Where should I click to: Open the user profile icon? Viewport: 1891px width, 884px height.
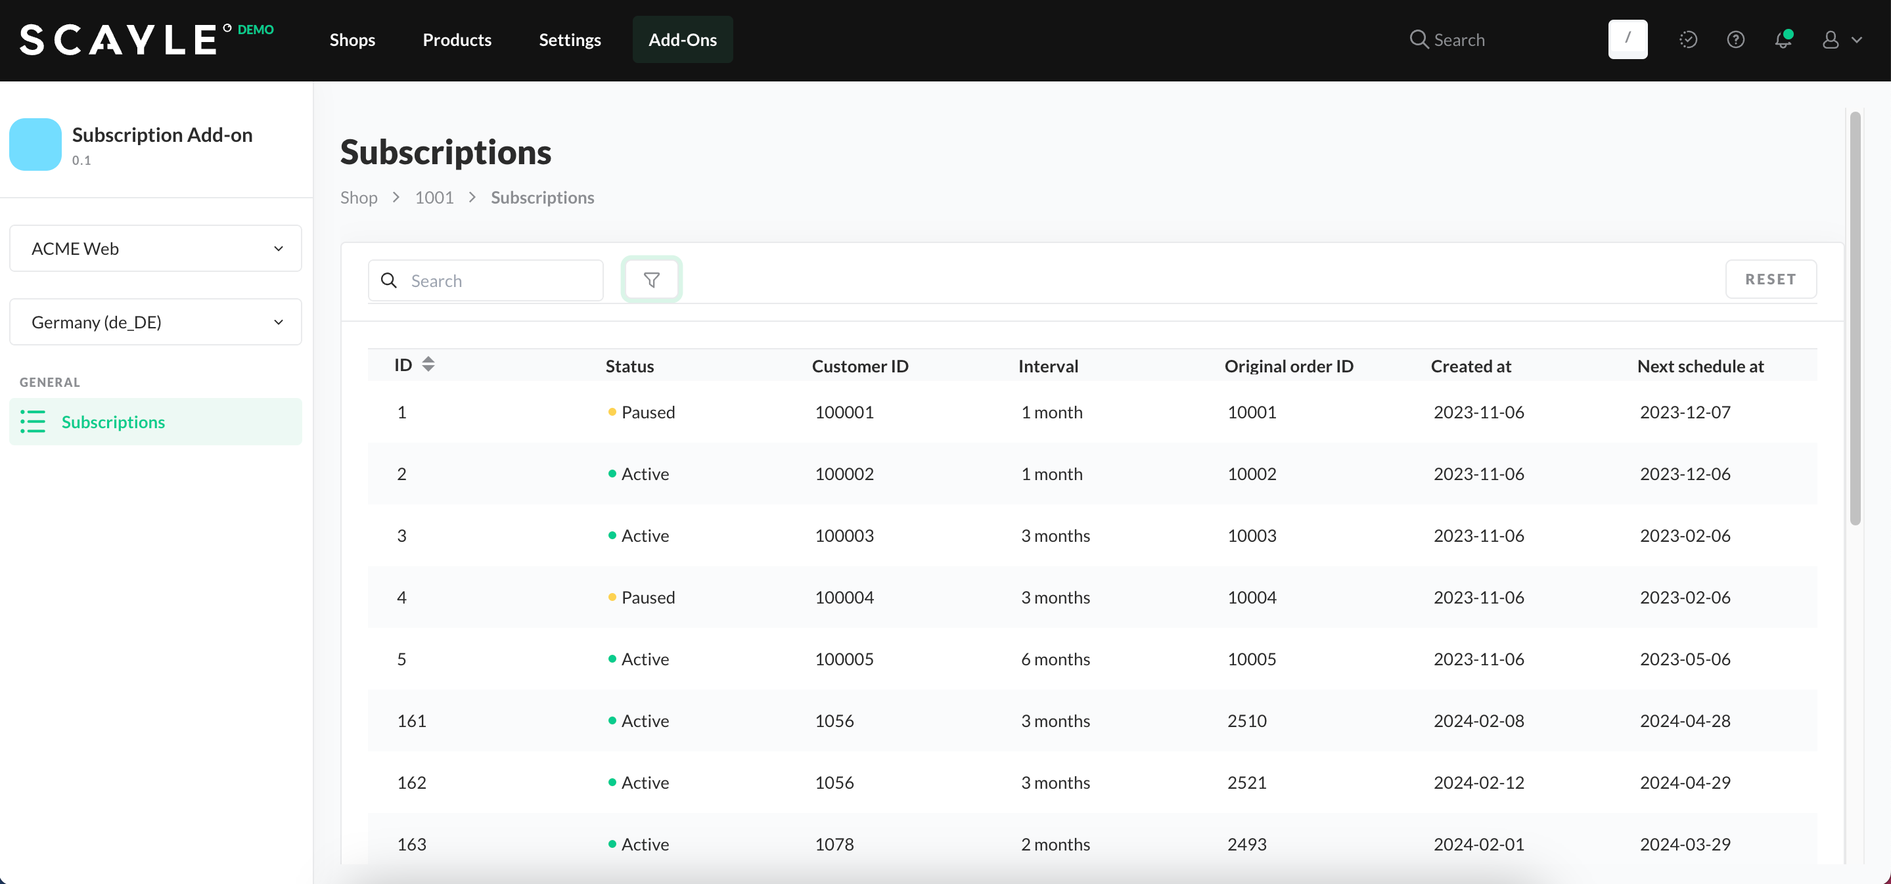click(x=1830, y=39)
